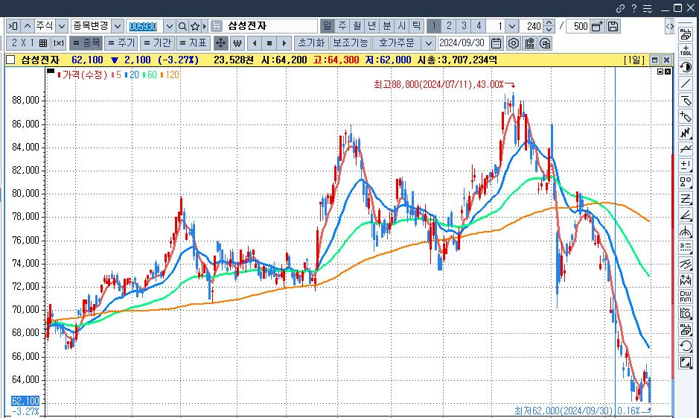Click the 호가주문 button

[x=397, y=43]
